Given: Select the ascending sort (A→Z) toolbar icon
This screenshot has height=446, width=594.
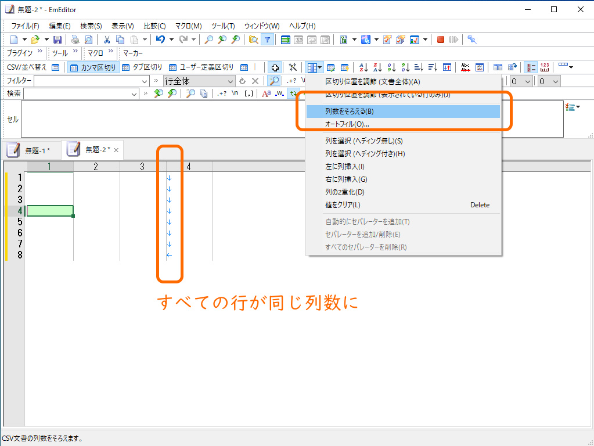Looking at the screenshot, I should [364, 67].
